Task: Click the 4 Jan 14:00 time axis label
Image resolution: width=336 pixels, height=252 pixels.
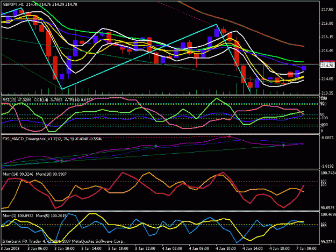Action: tap(253, 249)
